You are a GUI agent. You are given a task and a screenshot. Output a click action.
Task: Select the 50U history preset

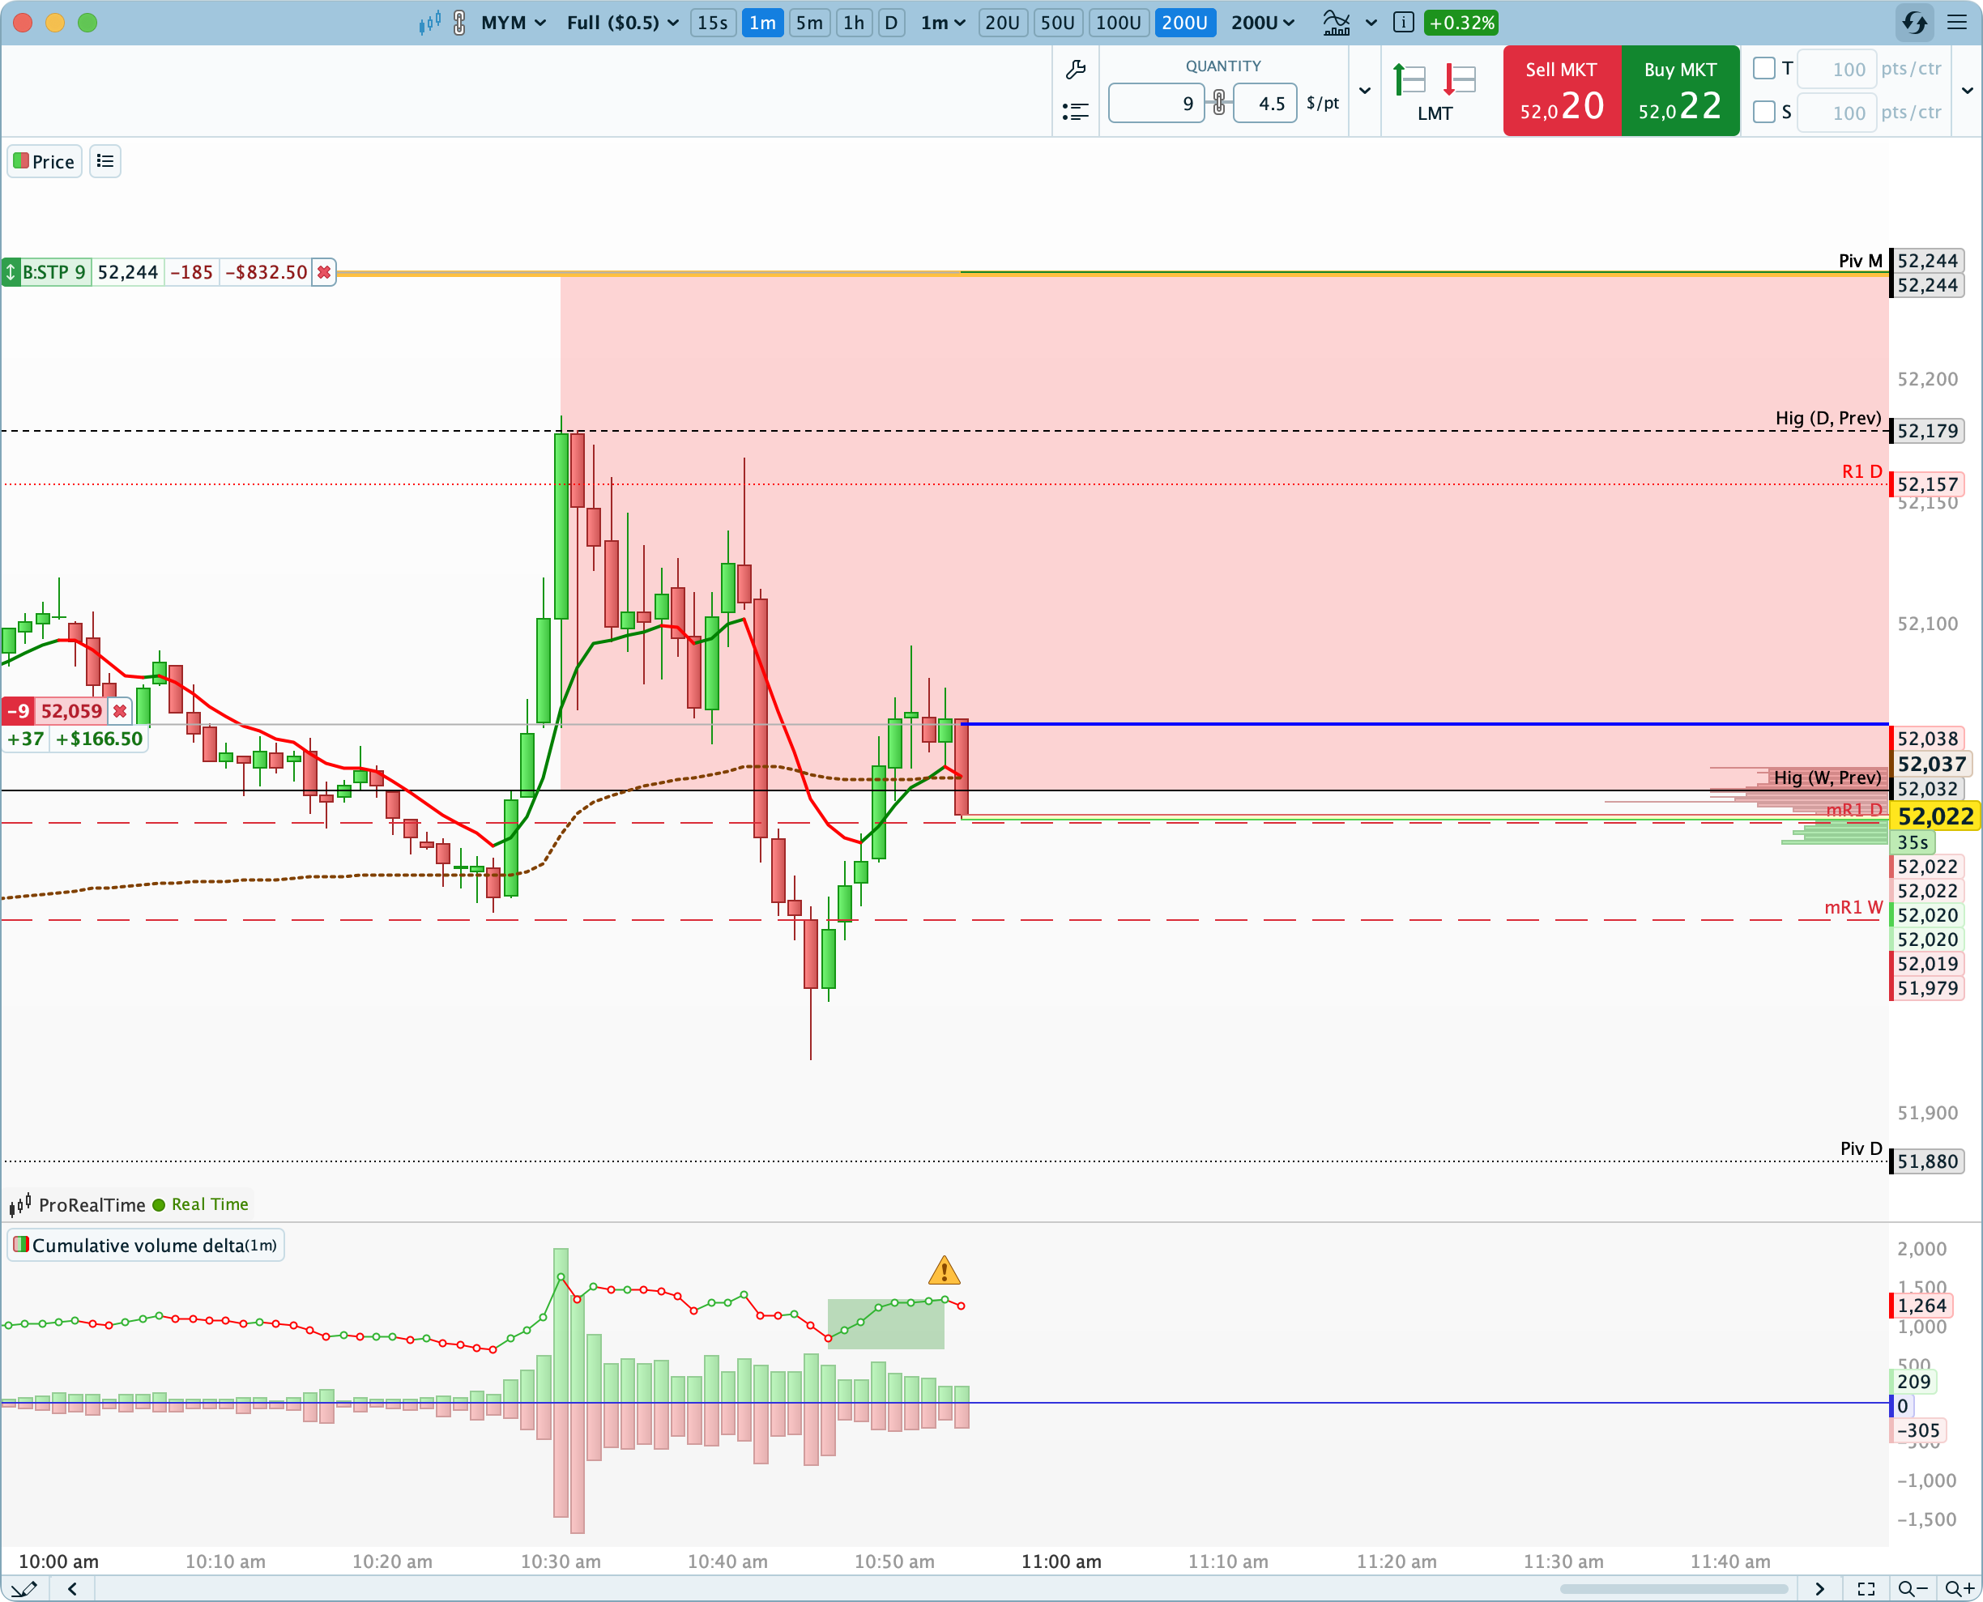pyautogui.click(x=1057, y=22)
